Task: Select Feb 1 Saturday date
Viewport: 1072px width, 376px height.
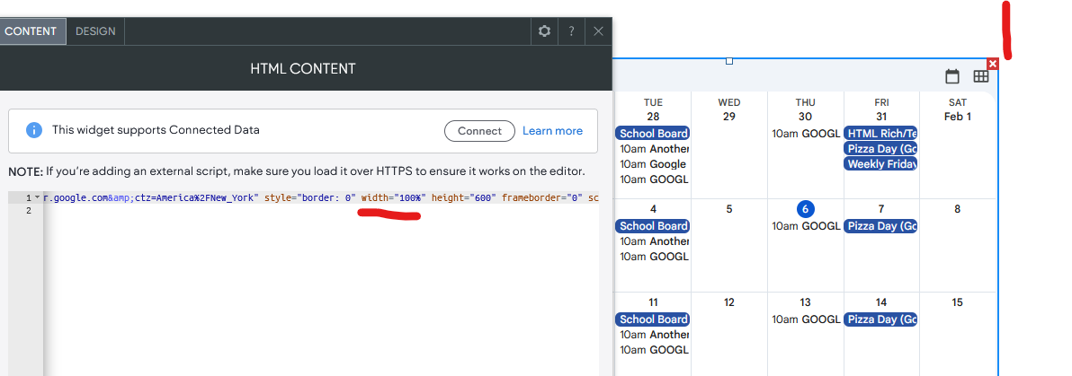Action: [957, 117]
